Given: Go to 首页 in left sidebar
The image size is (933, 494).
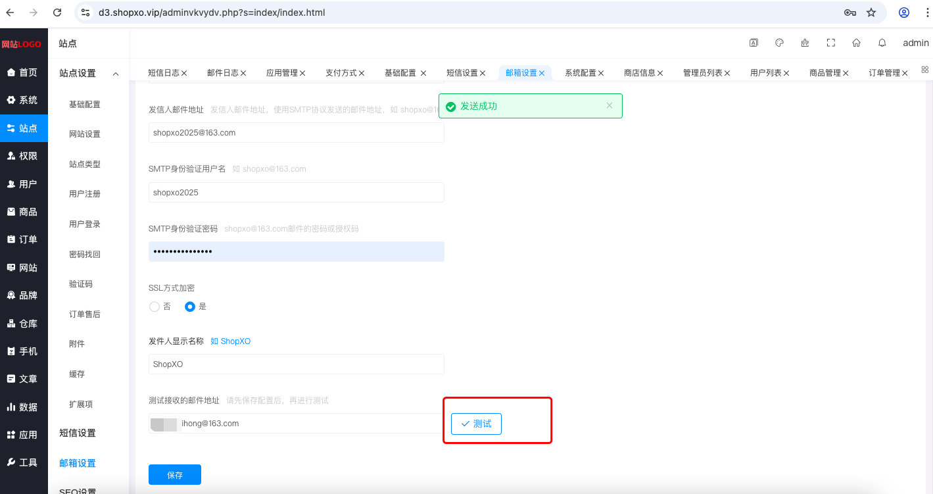Looking at the screenshot, I should tap(24, 72).
